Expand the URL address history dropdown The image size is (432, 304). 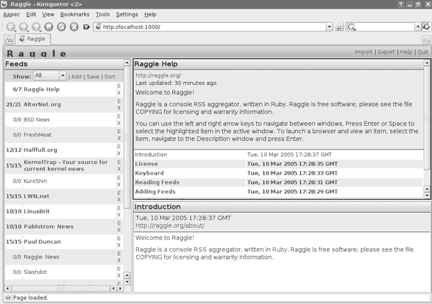328,27
